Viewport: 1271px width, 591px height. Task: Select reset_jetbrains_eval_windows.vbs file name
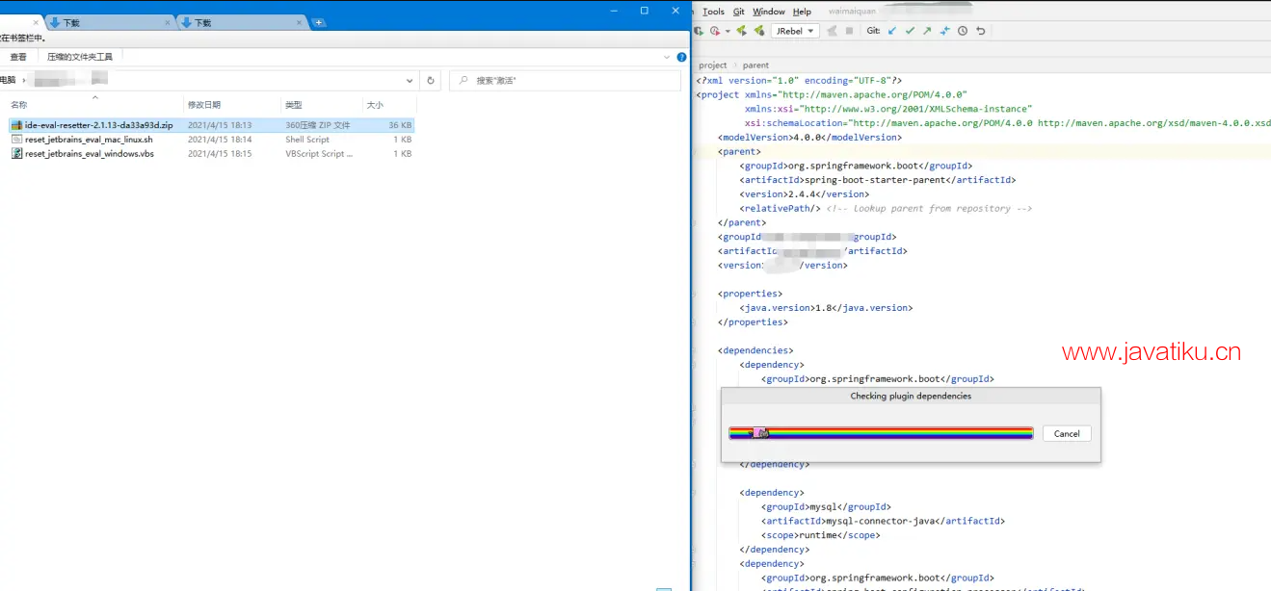point(90,154)
